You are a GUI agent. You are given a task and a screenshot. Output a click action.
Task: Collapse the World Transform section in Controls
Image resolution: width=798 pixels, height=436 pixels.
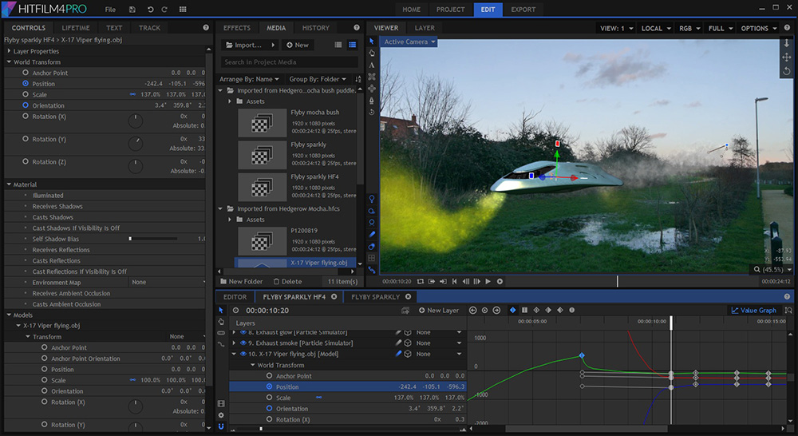pyautogui.click(x=9, y=62)
